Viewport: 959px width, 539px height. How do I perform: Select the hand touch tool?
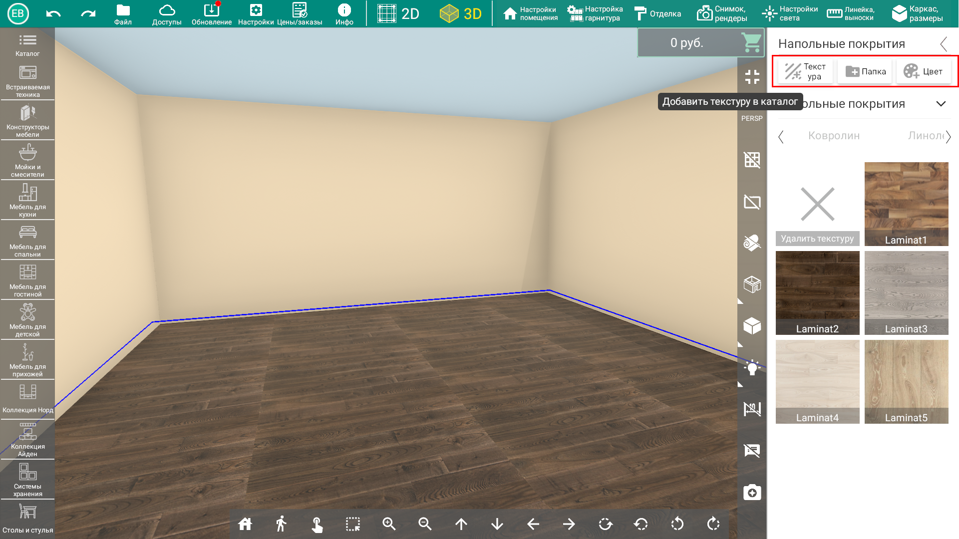pos(317,524)
